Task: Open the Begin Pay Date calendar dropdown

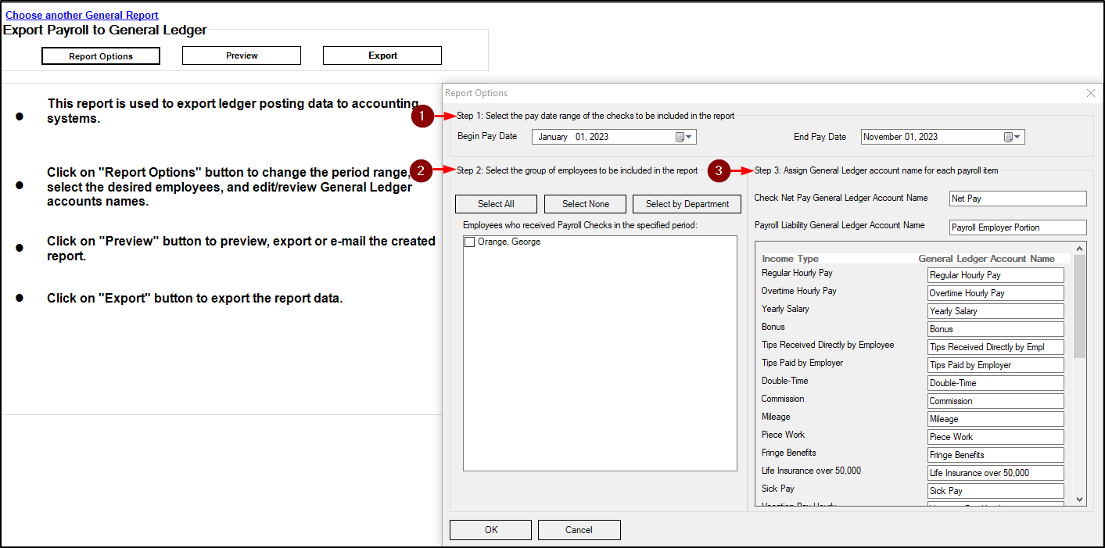Action: tap(684, 137)
